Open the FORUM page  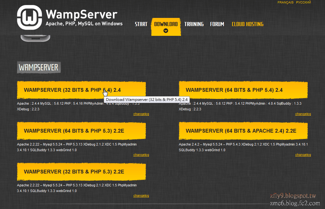click(x=217, y=24)
